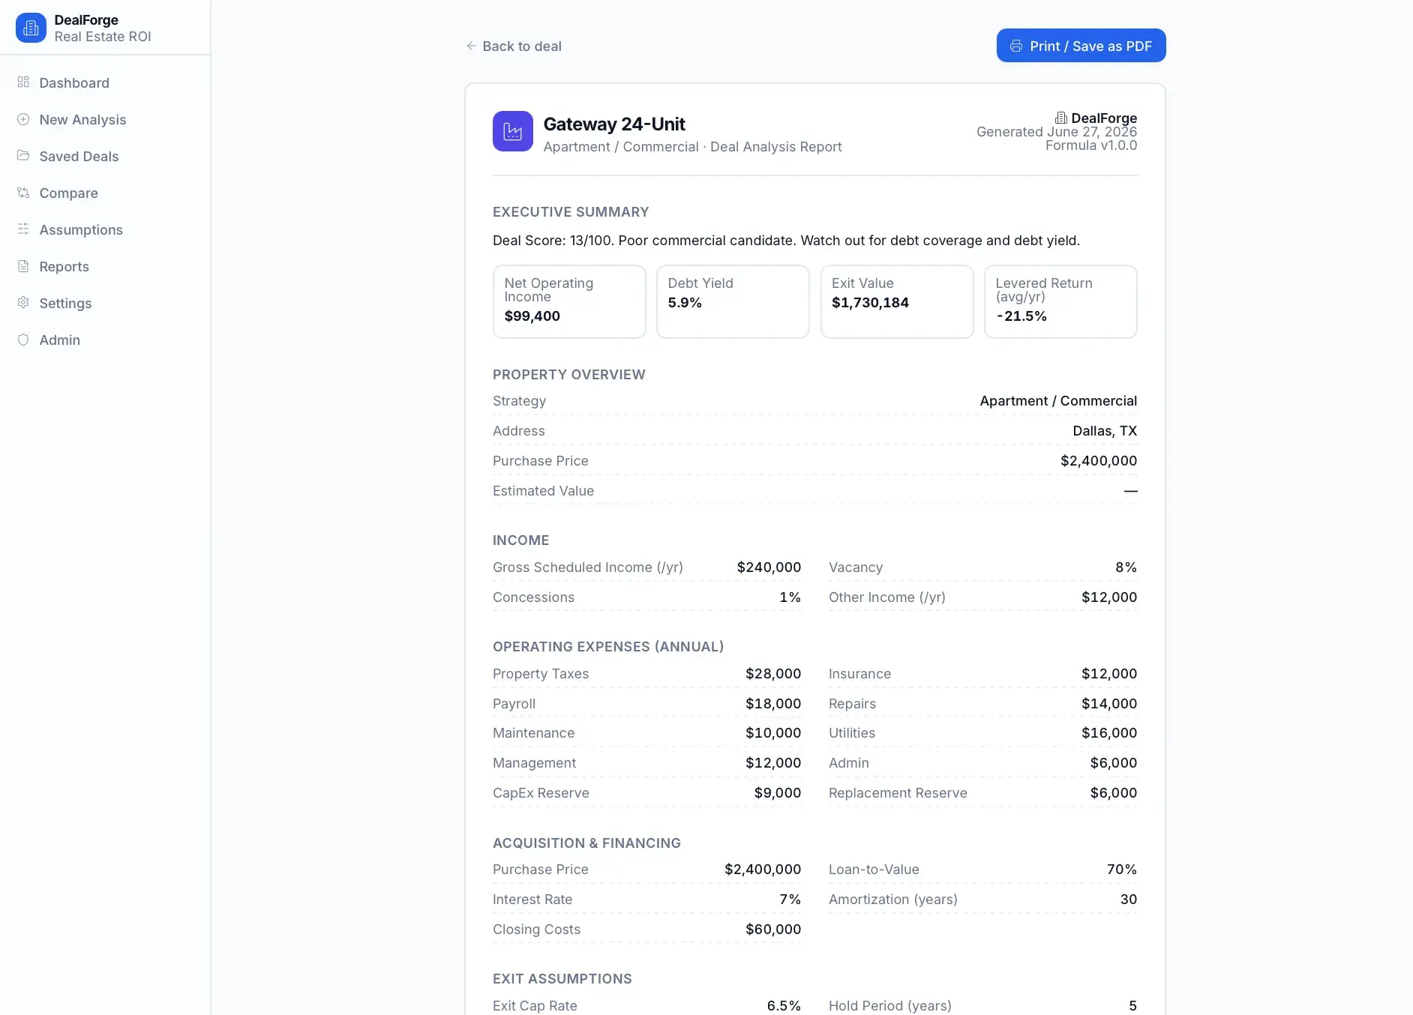Click the Assumptions sliders icon
The image size is (1413, 1015).
(x=23, y=229)
